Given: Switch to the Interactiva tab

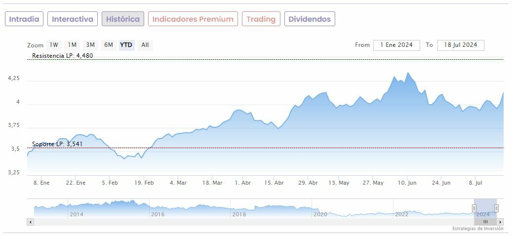Looking at the screenshot, I should [x=73, y=19].
